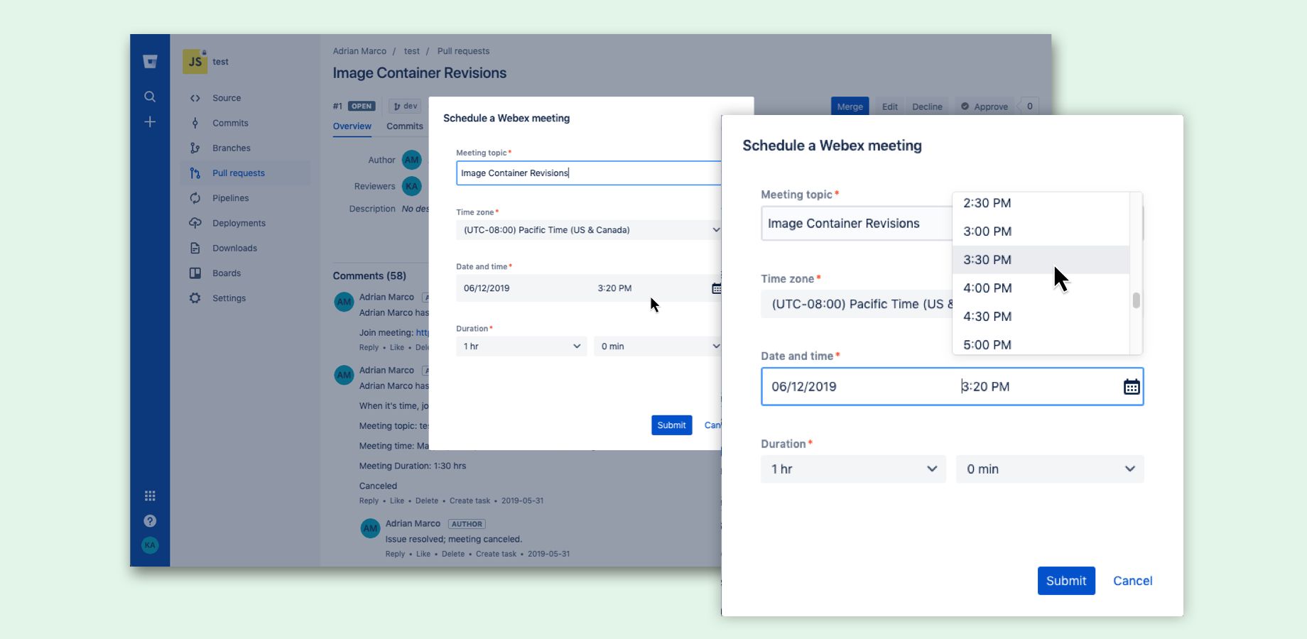Click the Settings gear icon
Viewport: 1307px width, 639px height.
tap(195, 298)
